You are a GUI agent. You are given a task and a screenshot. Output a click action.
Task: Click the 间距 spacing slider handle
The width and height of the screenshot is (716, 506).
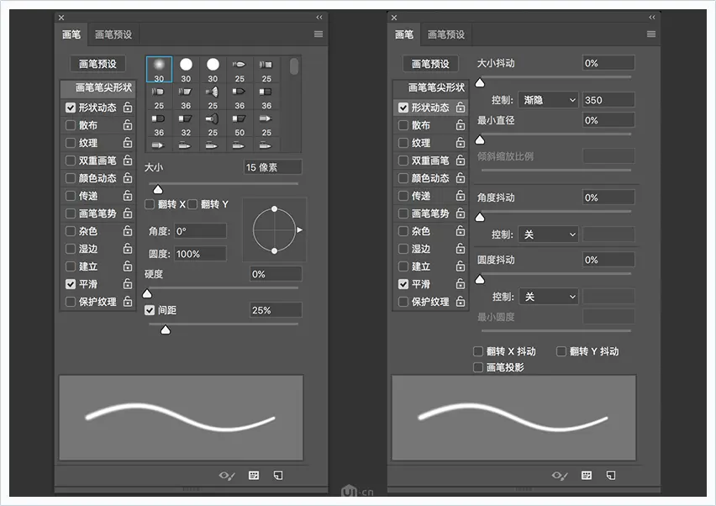tap(166, 329)
